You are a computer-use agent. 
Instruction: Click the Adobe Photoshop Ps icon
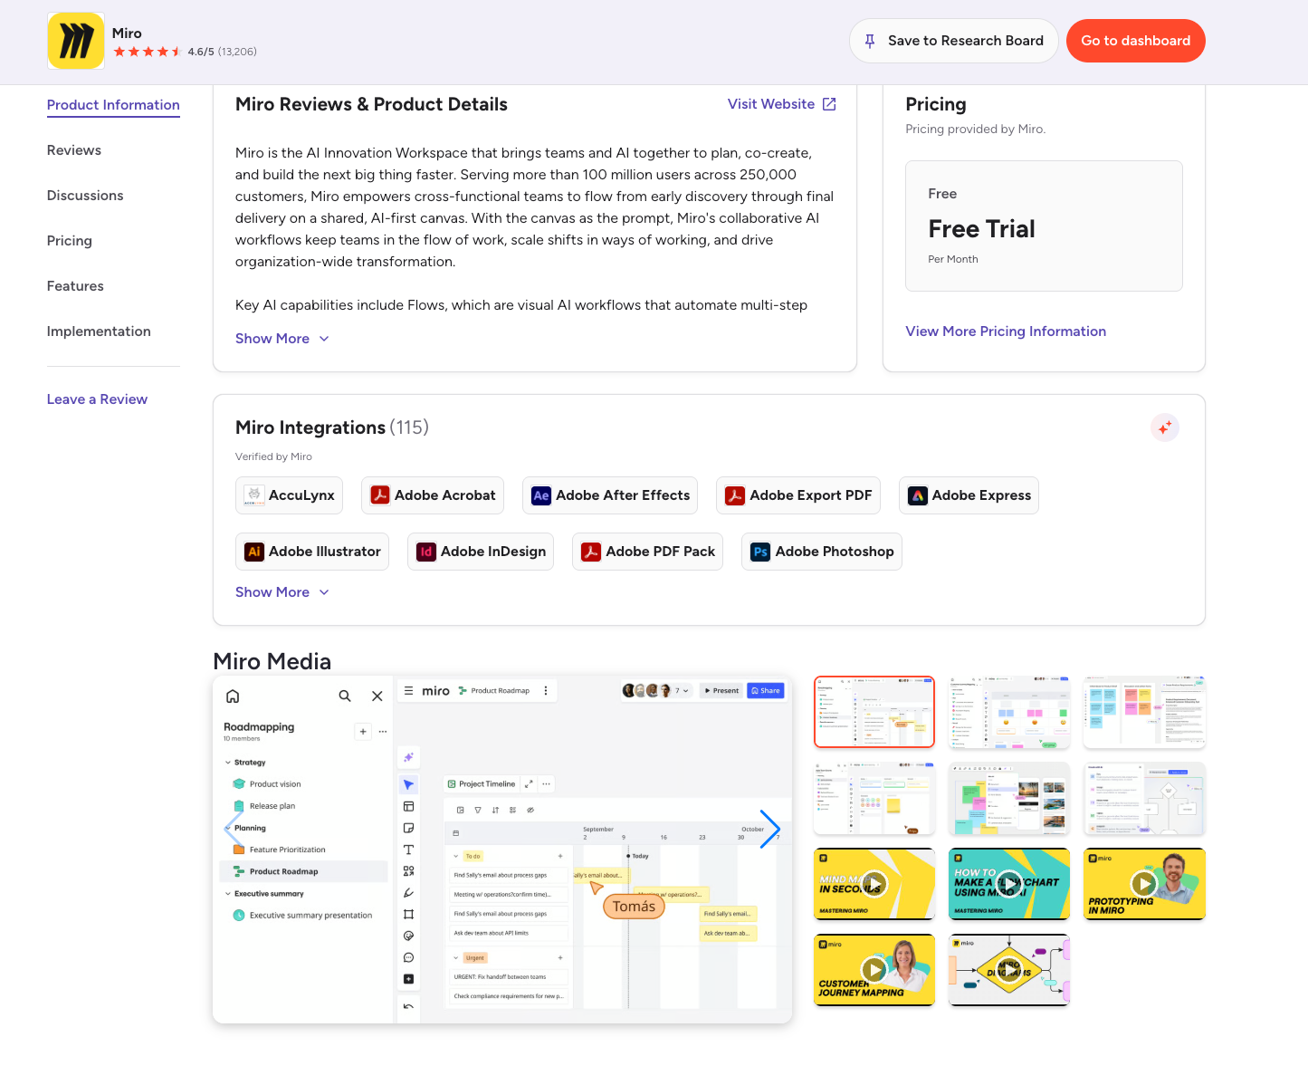(760, 552)
